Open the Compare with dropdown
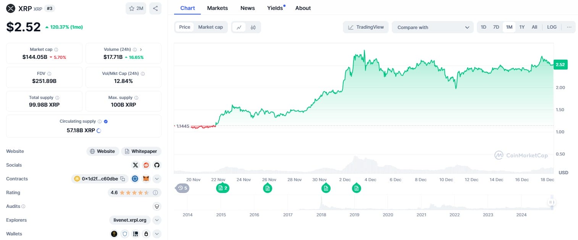 coord(433,27)
